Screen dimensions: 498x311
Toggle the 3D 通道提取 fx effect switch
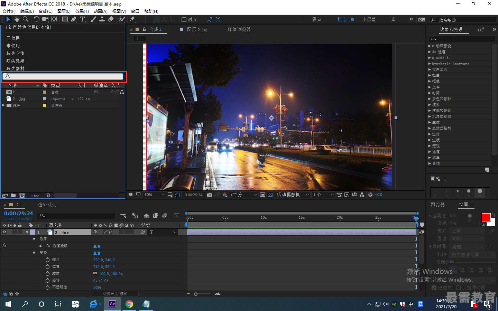point(4,246)
